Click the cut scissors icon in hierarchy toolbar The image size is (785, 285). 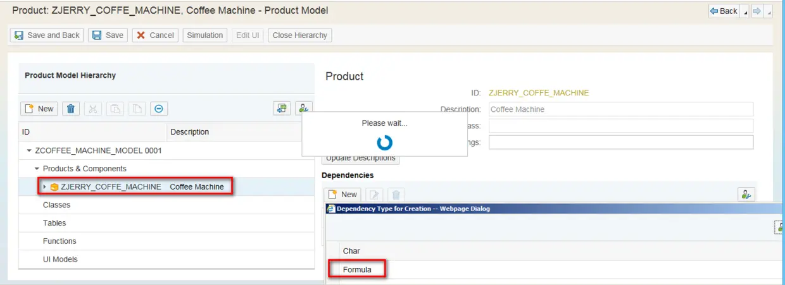93,109
